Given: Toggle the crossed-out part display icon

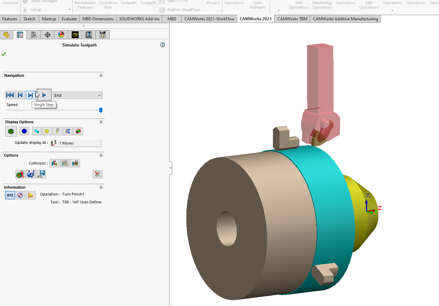Looking at the screenshot, I should (78, 131).
